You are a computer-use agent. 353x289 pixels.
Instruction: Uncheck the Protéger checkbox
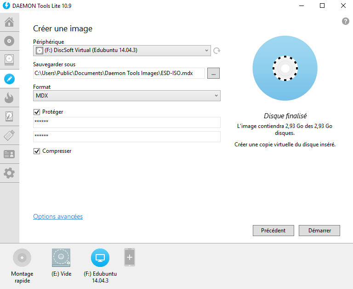pyautogui.click(x=37, y=112)
